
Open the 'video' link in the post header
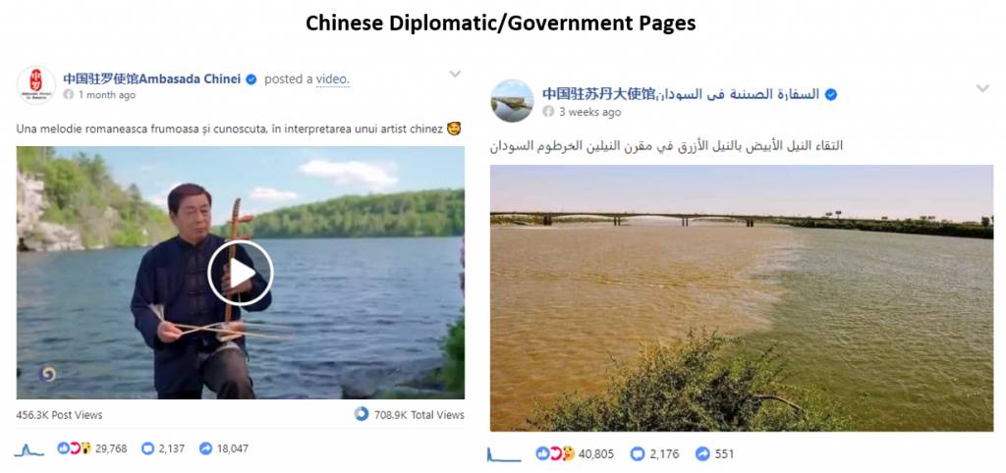(332, 79)
